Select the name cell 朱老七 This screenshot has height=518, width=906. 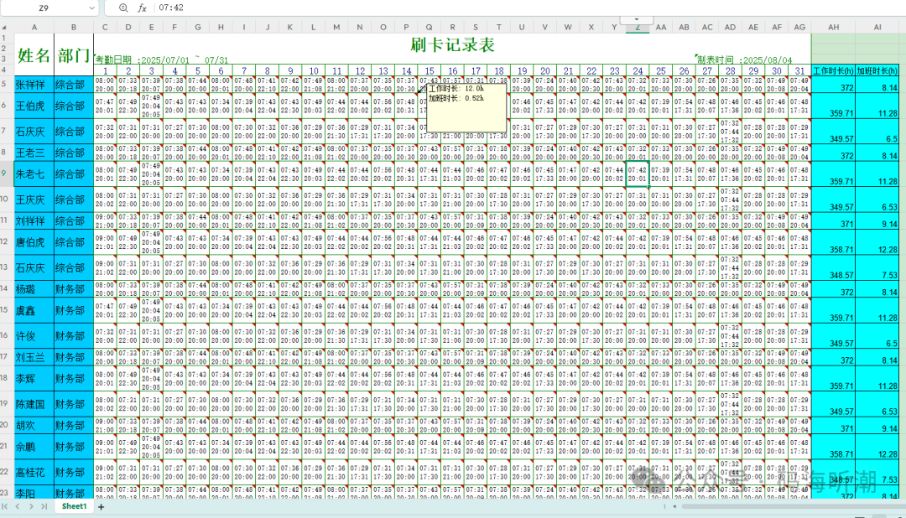point(34,174)
